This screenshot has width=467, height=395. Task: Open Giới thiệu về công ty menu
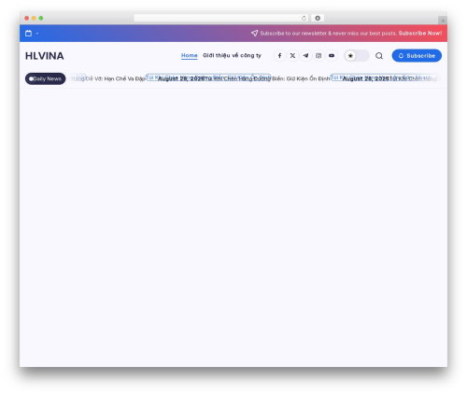click(232, 55)
